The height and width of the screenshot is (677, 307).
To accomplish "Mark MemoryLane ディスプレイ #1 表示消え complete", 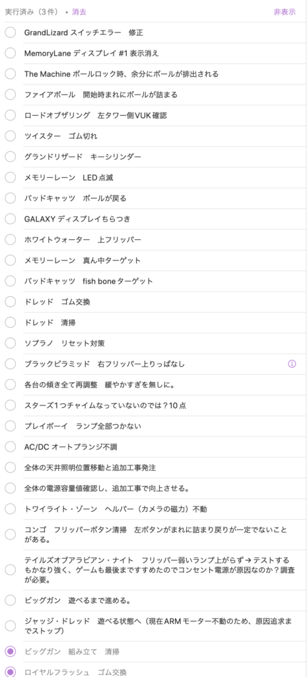I will click(11, 53).
